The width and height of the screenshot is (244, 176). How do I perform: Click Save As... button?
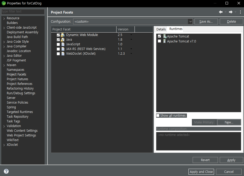point(206,22)
